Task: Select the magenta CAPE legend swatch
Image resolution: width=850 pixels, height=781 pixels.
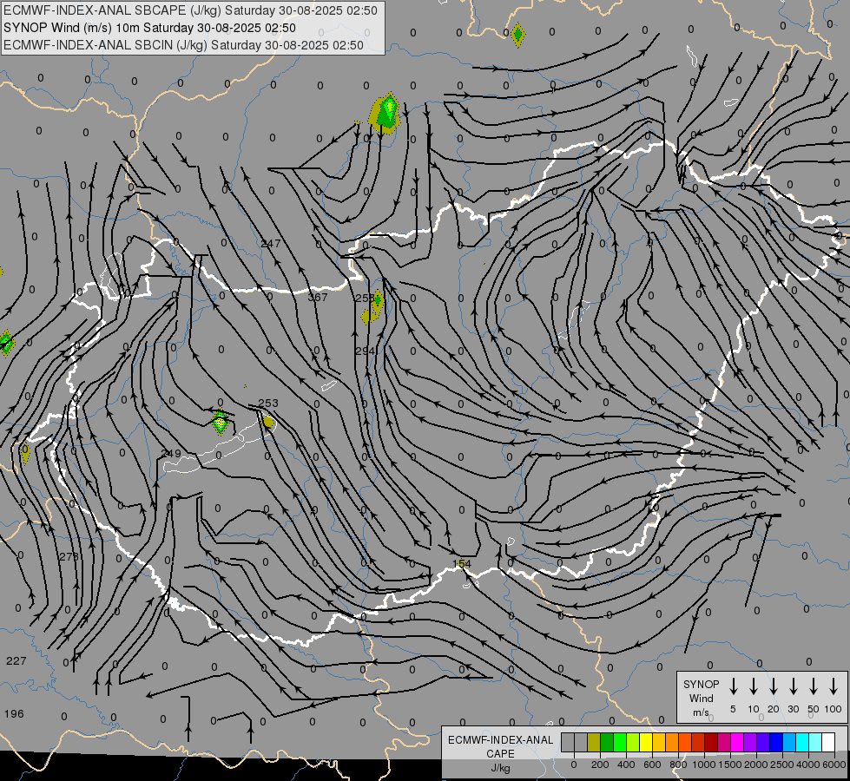Action: [737, 743]
